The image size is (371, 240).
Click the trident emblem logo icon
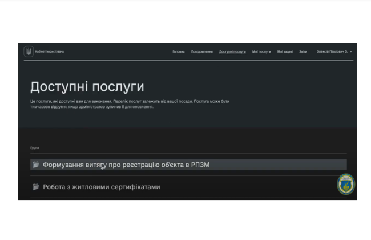click(x=29, y=51)
